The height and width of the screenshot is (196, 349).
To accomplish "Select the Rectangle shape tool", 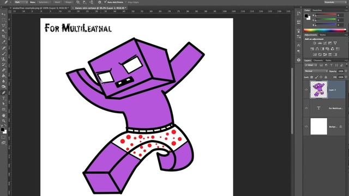I will click(3, 109).
